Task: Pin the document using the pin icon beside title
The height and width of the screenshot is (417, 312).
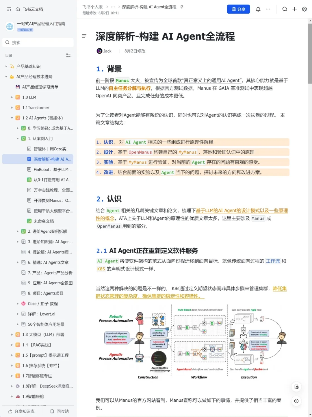Action: (x=181, y=7)
